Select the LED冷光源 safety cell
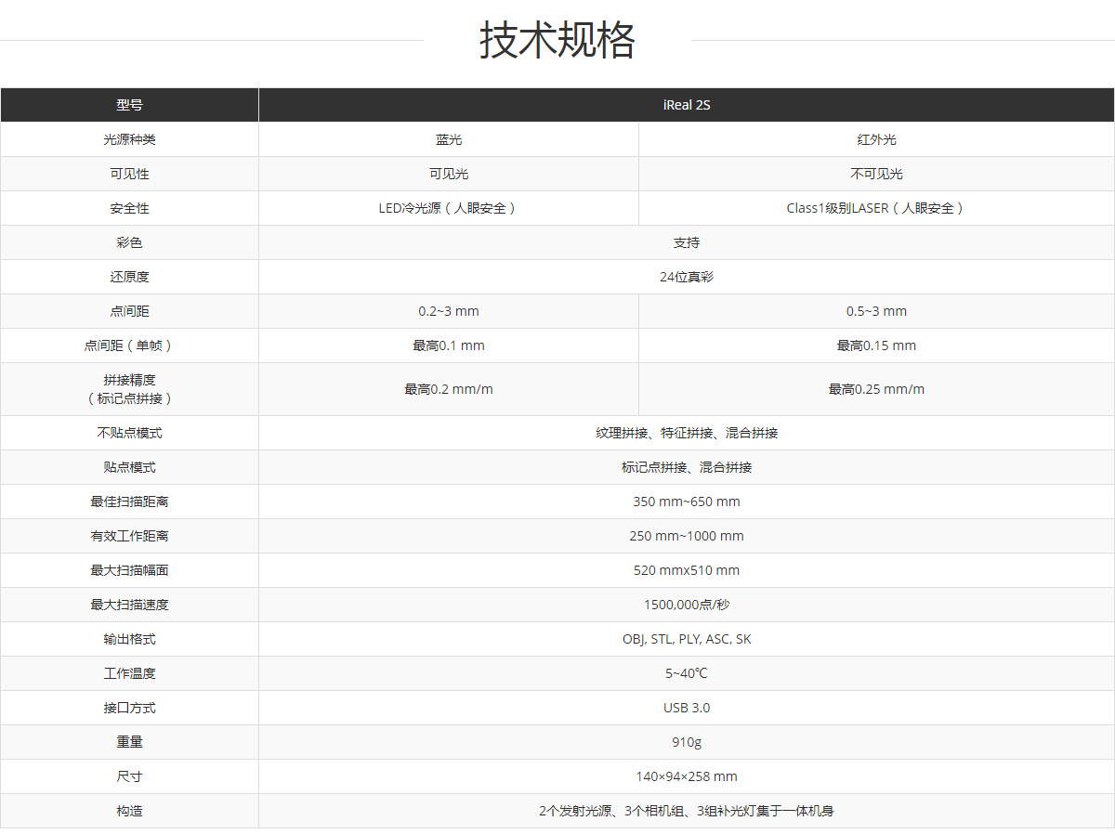1115x834 pixels. [x=448, y=208]
